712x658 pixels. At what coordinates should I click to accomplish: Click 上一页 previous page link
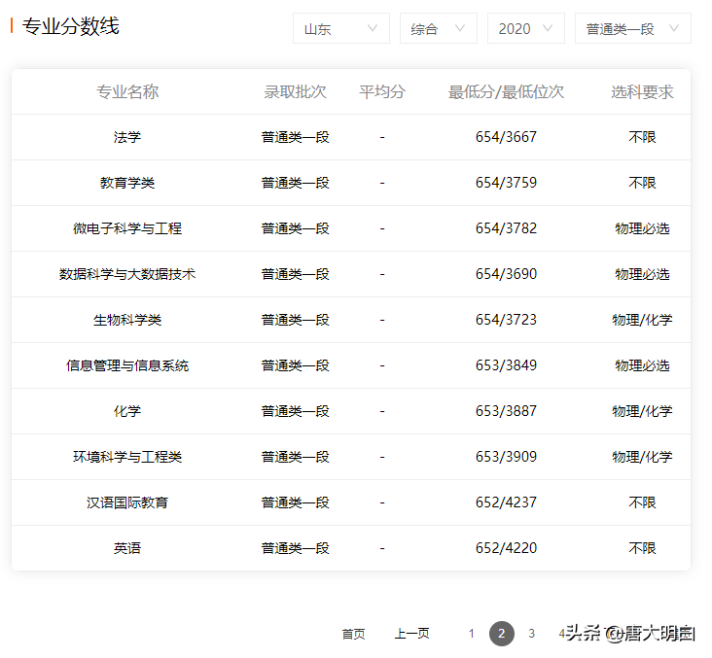pos(411,634)
